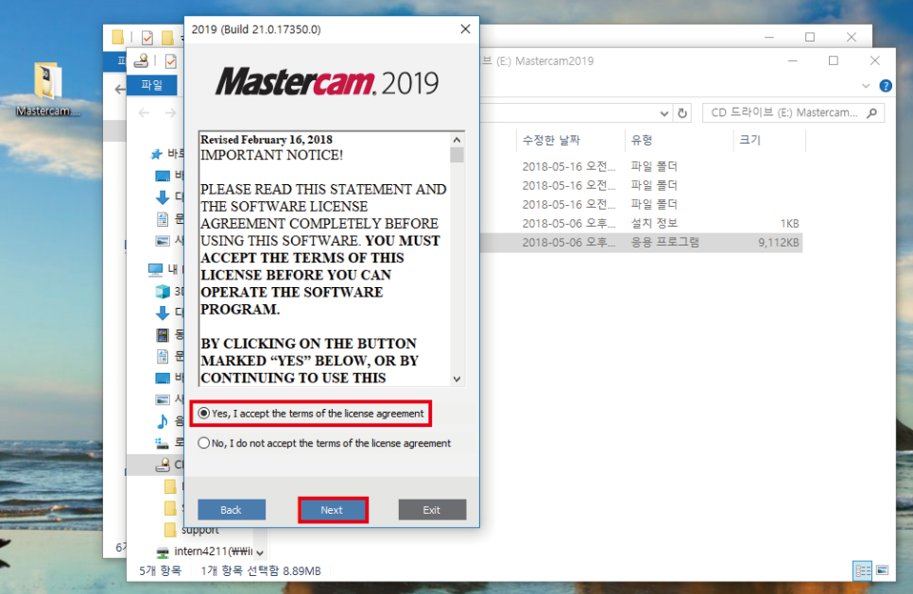Select the 응용 프로그램 9,112KB row
The width and height of the screenshot is (913, 594).
641,243
